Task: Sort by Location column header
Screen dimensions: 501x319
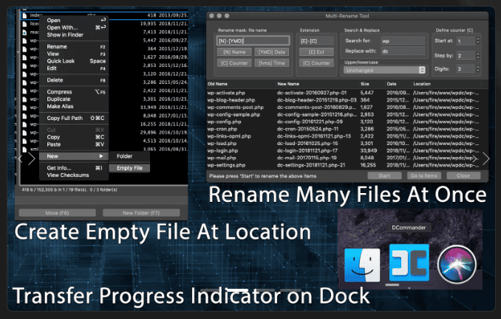Action: coord(446,84)
